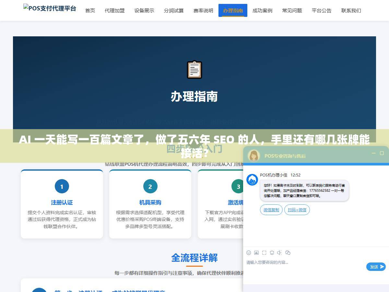Open the 首页 nav item

pyautogui.click(x=90, y=10)
